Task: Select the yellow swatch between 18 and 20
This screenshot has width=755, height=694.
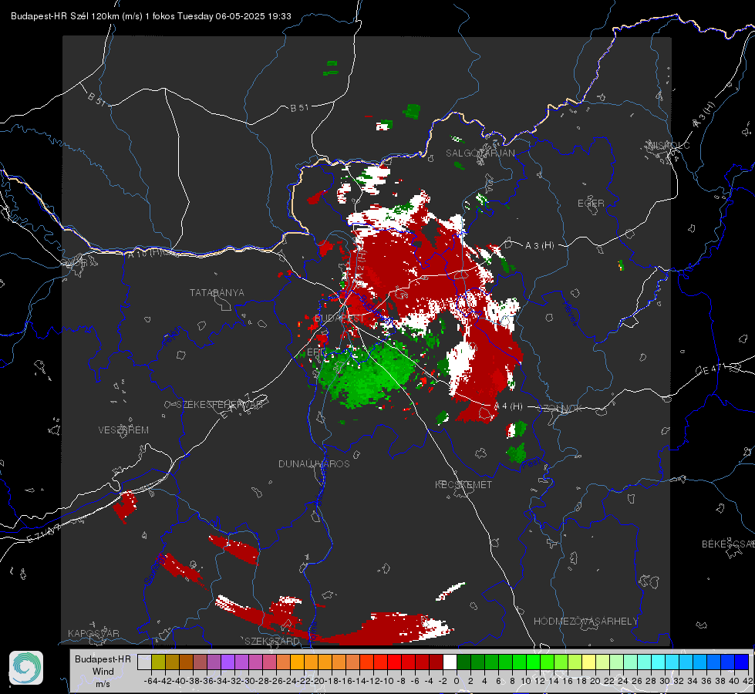Action: [x=589, y=662]
